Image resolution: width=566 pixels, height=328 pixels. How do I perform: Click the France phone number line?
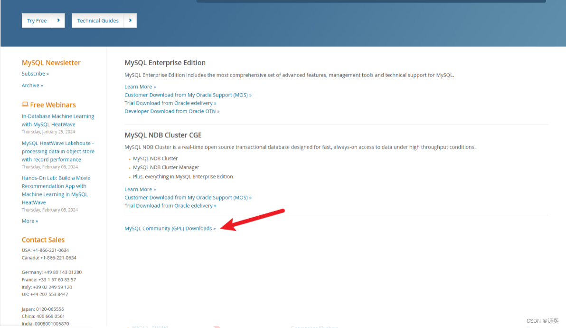click(x=49, y=280)
